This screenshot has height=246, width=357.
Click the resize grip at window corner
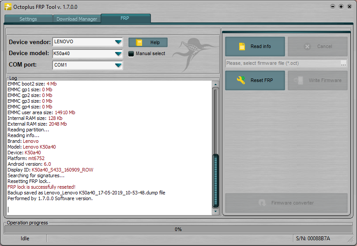[350, 239]
